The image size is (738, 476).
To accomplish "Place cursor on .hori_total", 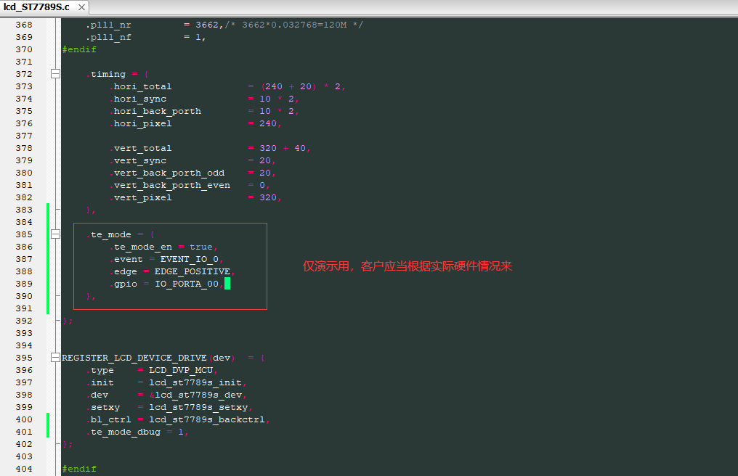I will (x=141, y=86).
